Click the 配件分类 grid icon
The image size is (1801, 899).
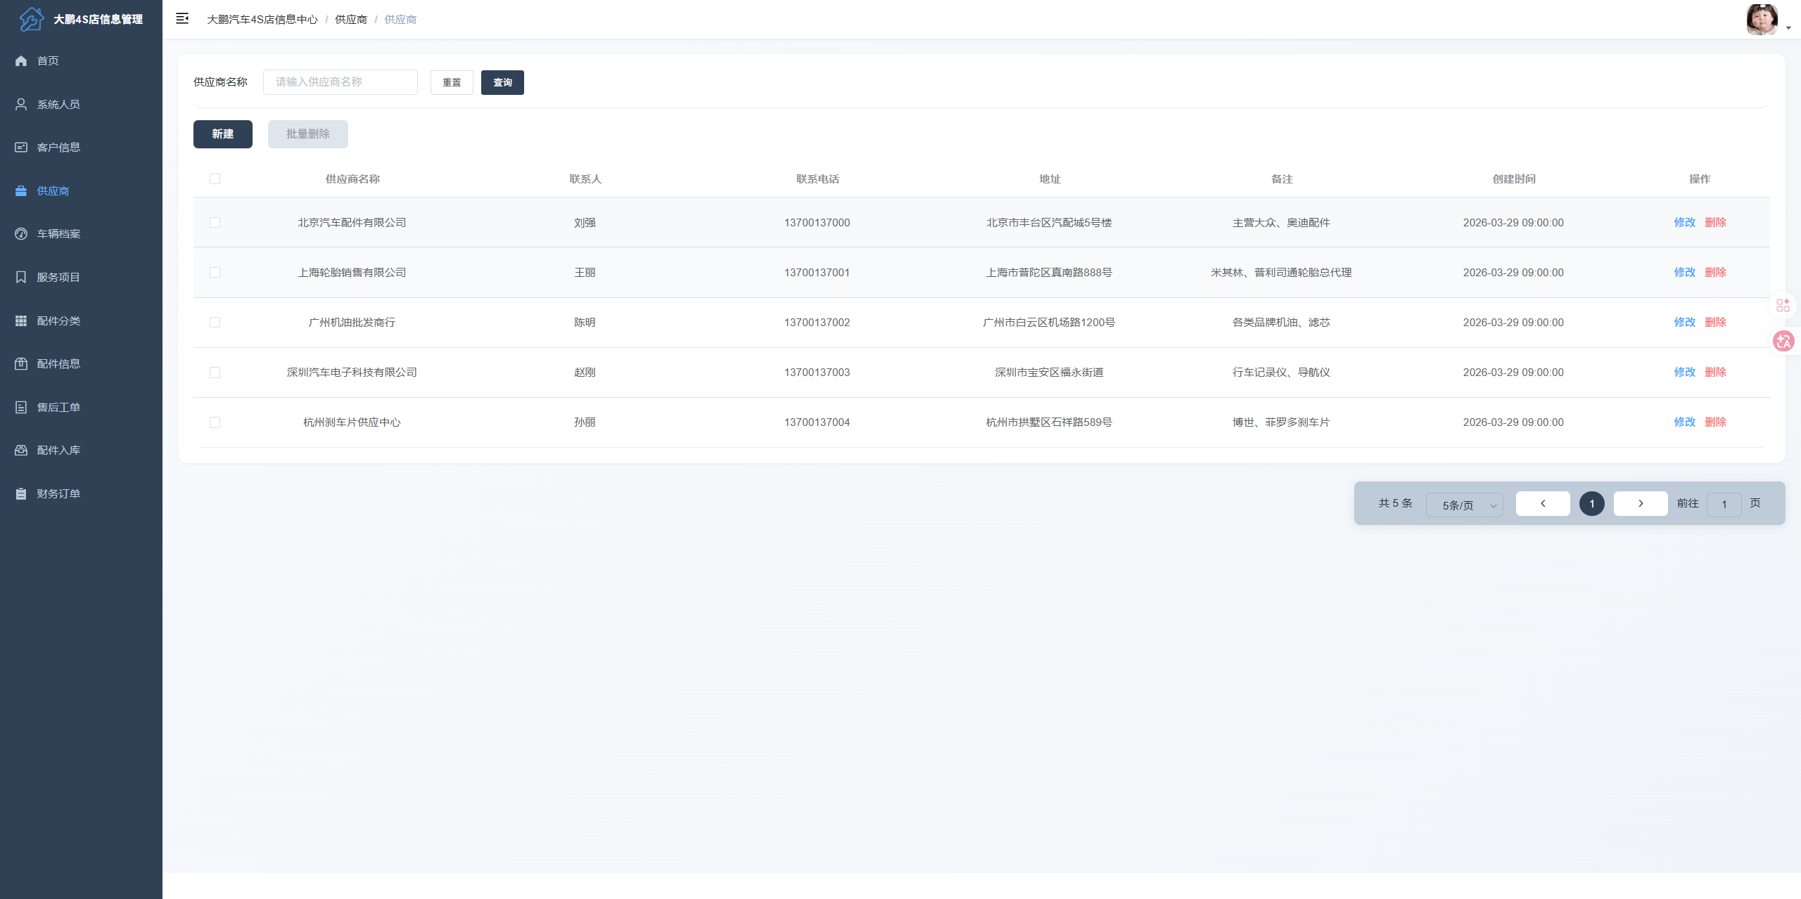coord(21,321)
